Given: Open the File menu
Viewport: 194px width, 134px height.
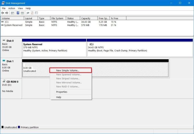Looking at the screenshot, I should [4, 8].
